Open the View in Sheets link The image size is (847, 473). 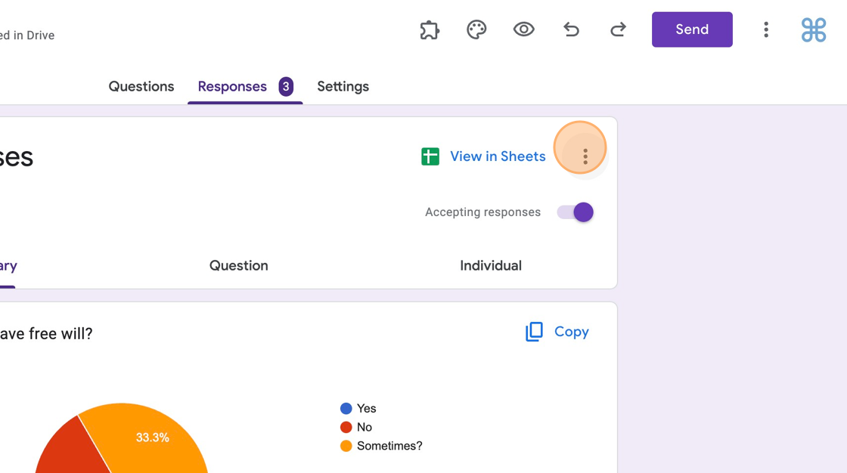coord(498,156)
